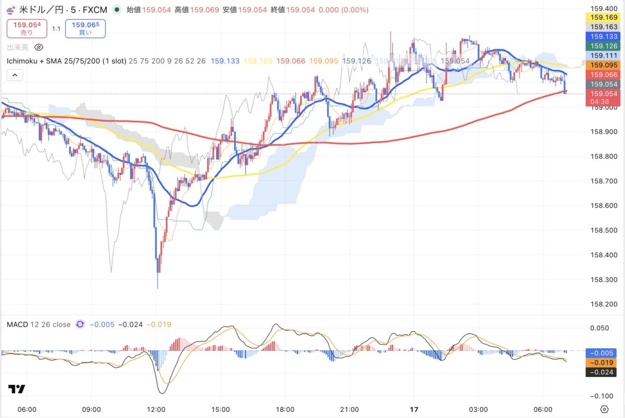Click the purple MACD refresh icon

[x=80, y=324]
